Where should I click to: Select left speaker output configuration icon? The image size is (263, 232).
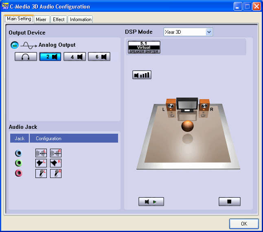[x=41, y=163]
